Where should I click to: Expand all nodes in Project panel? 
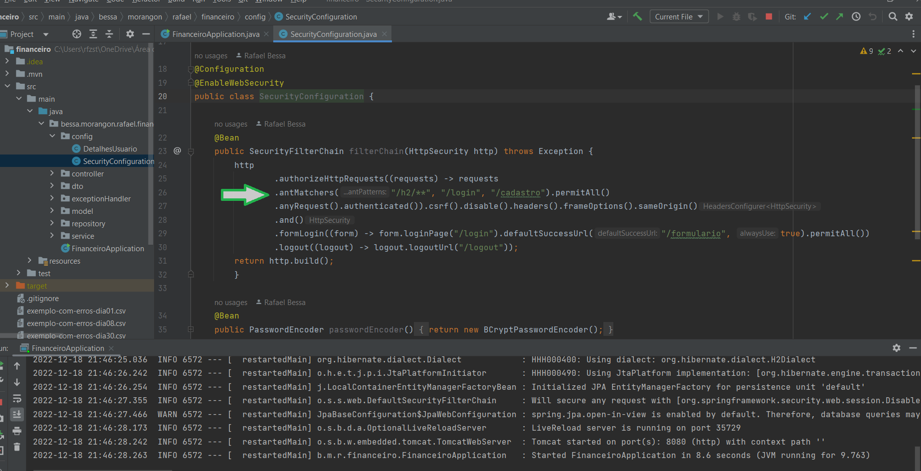(93, 34)
